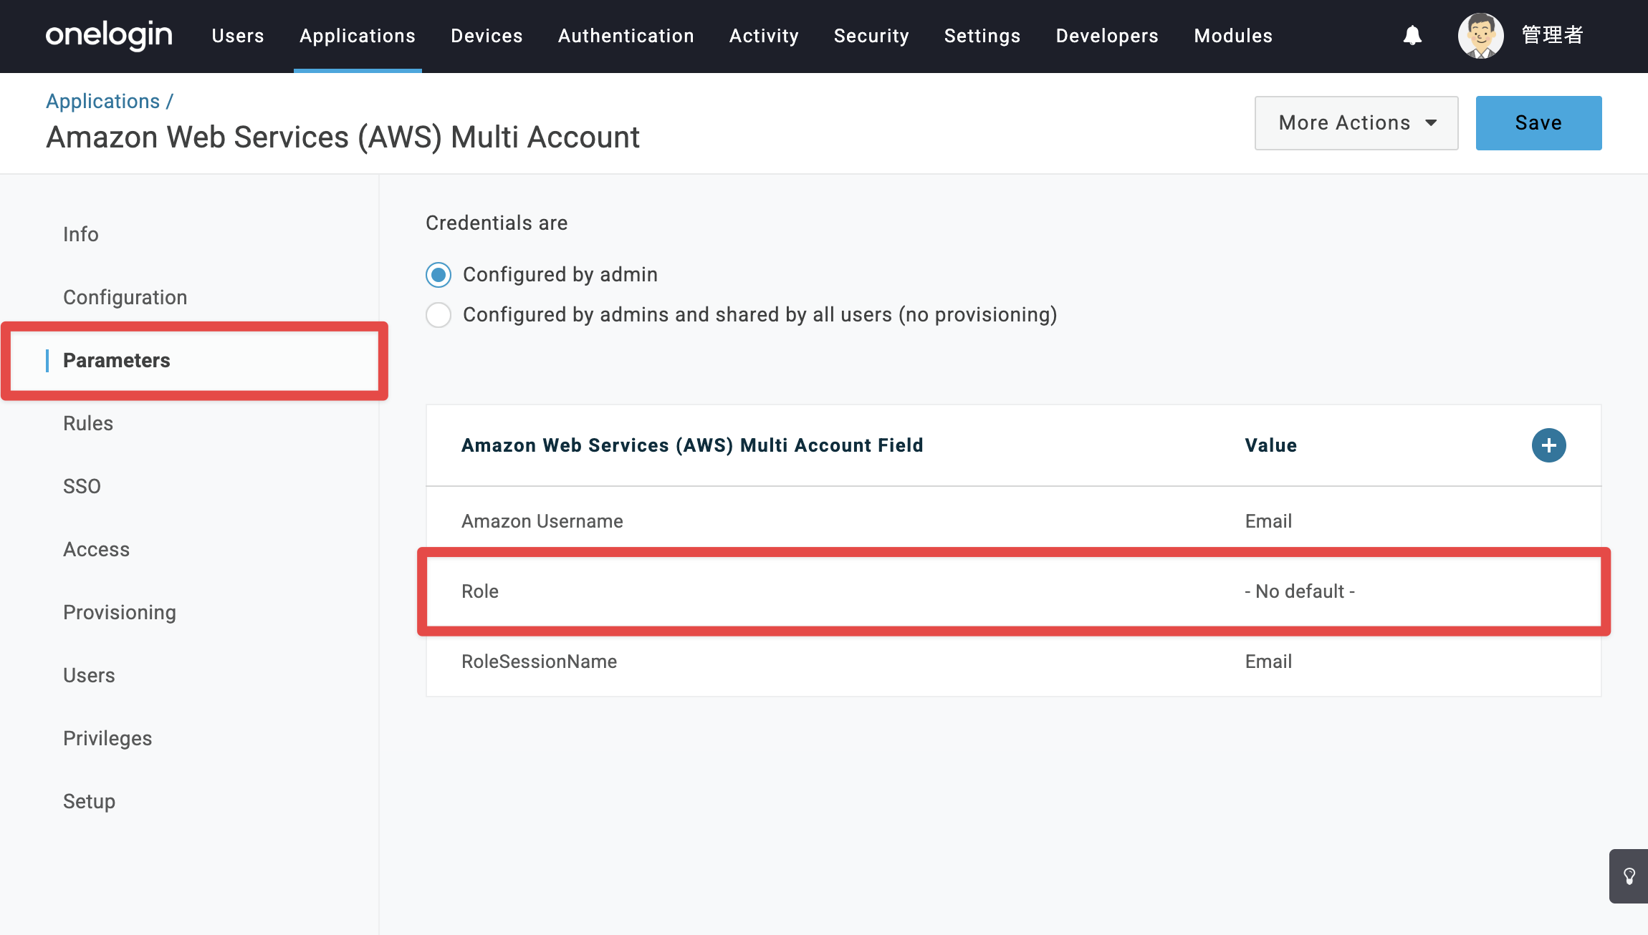Open the admin user avatar
This screenshot has height=935, width=1648.
tap(1480, 35)
